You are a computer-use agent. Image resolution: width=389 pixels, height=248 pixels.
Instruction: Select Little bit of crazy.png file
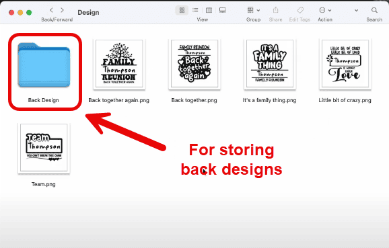(345, 64)
